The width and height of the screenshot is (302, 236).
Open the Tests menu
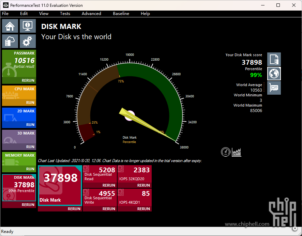click(x=65, y=14)
